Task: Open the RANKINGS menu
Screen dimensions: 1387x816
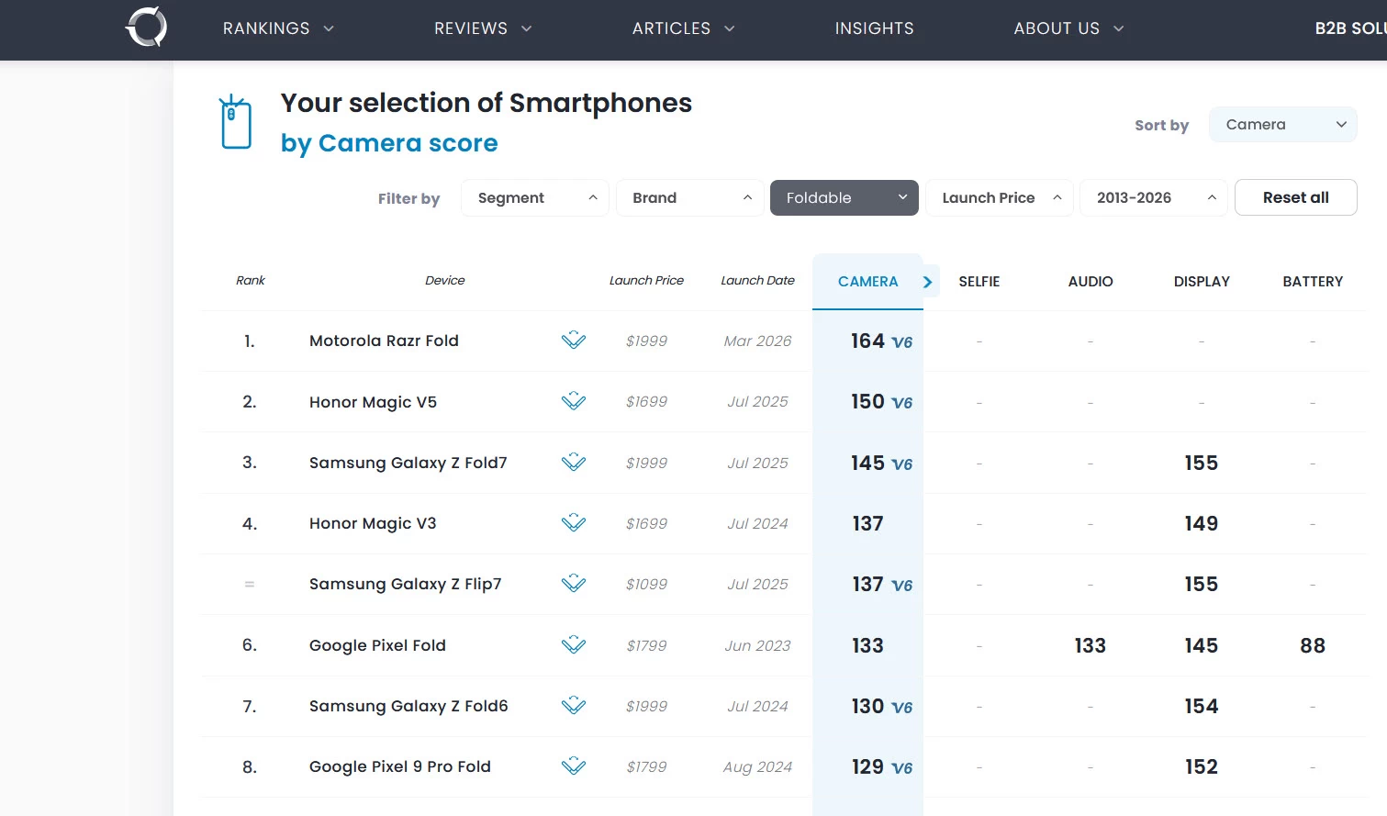Action: click(266, 28)
